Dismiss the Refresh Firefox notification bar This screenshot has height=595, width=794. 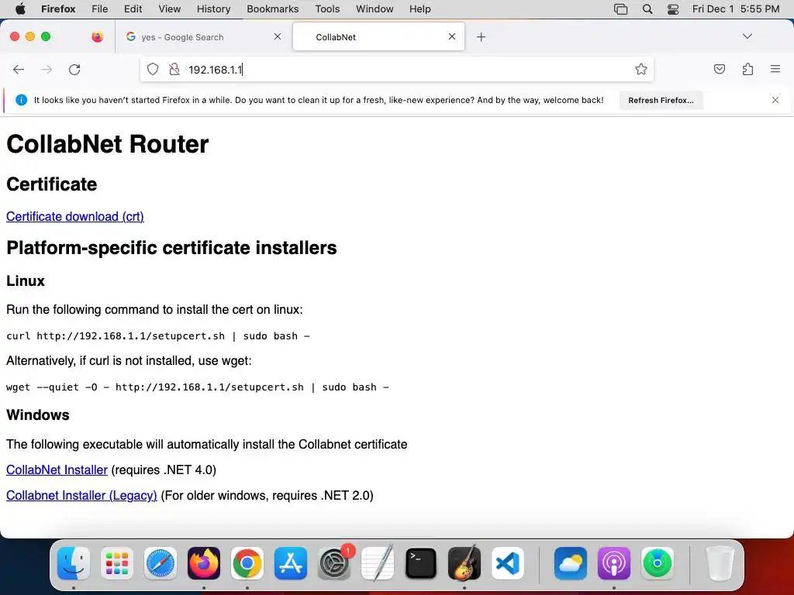775,100
